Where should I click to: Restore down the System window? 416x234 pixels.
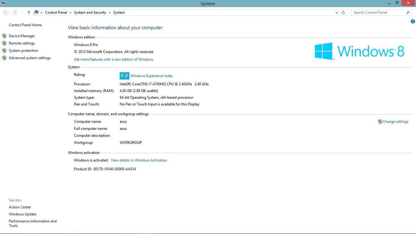tap(397, 3)
